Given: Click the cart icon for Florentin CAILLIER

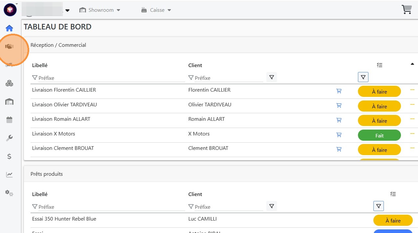Looking at the screenshot, I should [339, 91].
